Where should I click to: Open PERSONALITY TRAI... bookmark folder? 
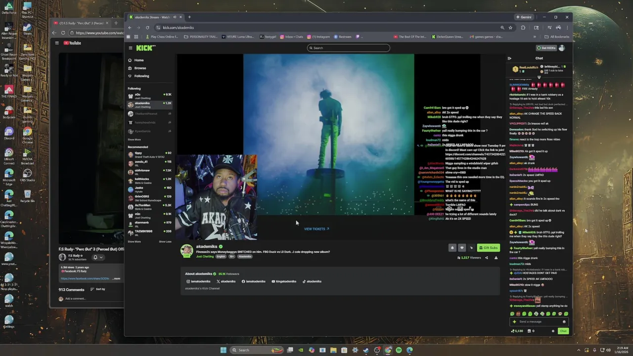tap(201, 37)
